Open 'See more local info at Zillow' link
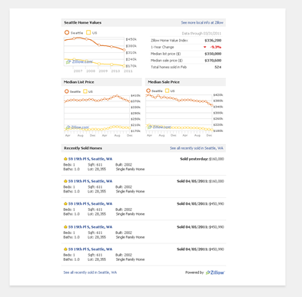The image size is (302, 297). pyautogui.click(x=202, y=22)
